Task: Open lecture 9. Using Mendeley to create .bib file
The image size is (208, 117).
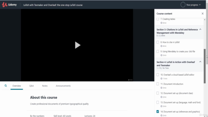Action: click(178, 51)
